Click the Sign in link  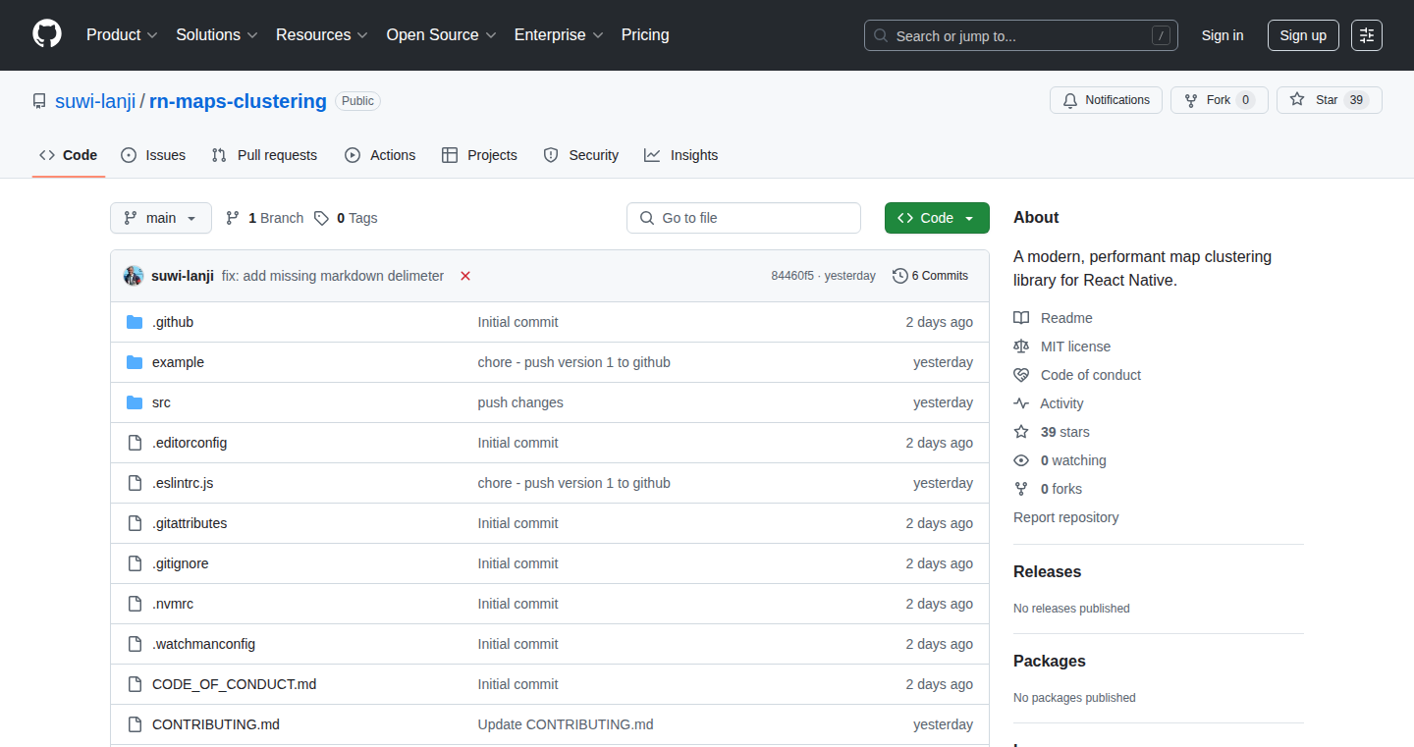1223,35
